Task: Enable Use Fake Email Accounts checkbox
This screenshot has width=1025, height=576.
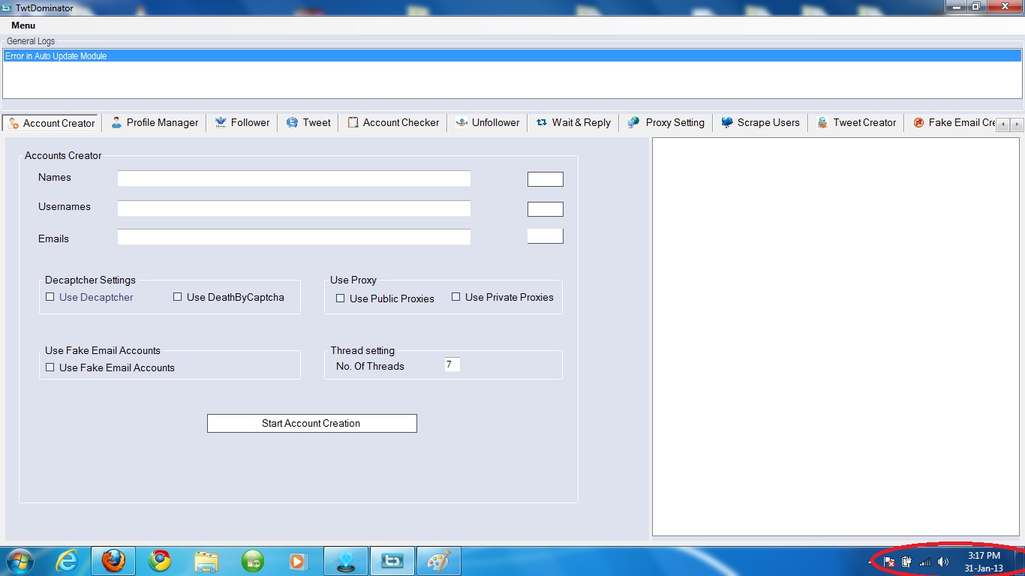Action: coord(50,367)
